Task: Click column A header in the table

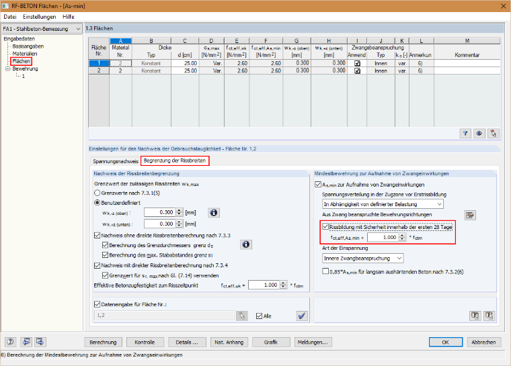Action: [120, 41]
